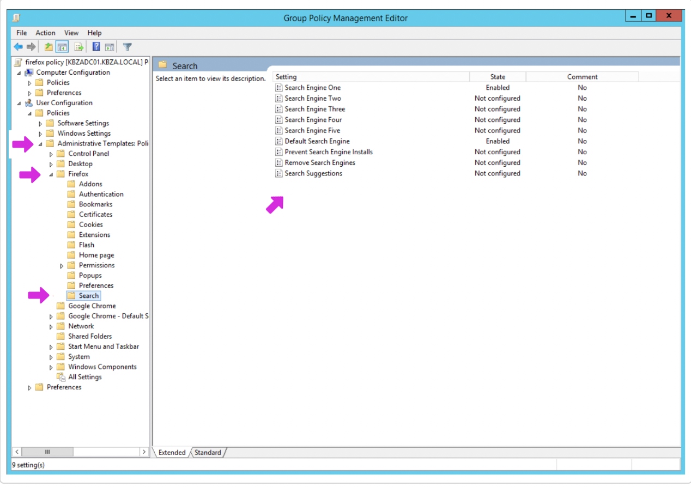691x487 pixels.
Task: Open the Help menu
Action: tap(95, 33)
